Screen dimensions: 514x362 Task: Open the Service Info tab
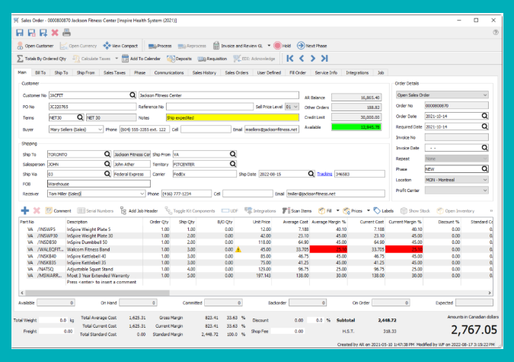[x=326, y=72]
